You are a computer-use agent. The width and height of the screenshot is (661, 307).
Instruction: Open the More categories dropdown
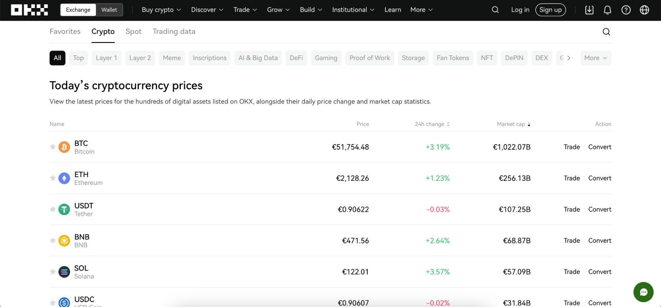pos(596,58)
